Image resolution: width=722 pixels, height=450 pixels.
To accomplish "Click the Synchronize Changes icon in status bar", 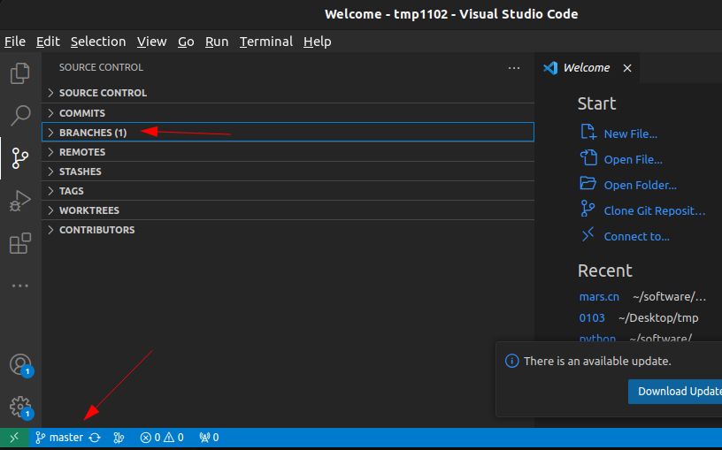I will point(95,438).
